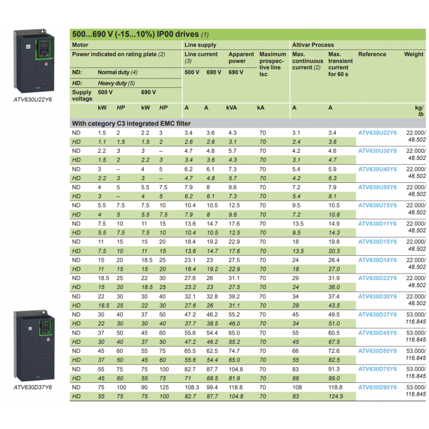Image resolution: width=429 pixels, height=429 pixels.
Task: Click the ATV630U22Y6 caption under the top image
Action: pos(33,99)
